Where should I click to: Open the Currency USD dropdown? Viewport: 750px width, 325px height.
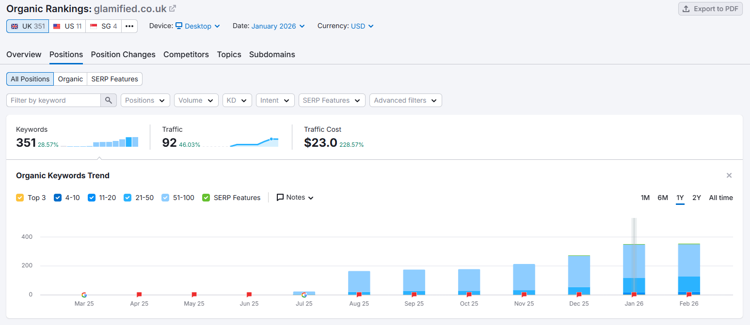362,26
